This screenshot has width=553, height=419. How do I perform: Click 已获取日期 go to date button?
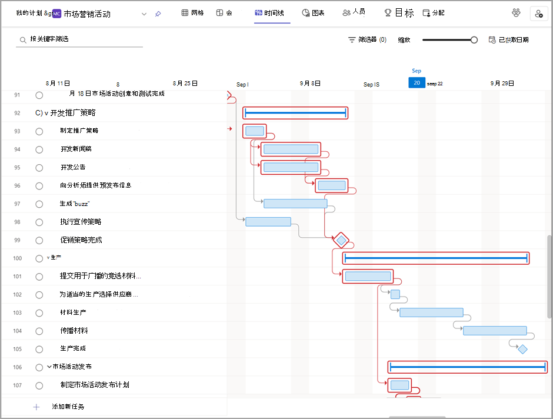pyautogui.click(x=508, y=40)
